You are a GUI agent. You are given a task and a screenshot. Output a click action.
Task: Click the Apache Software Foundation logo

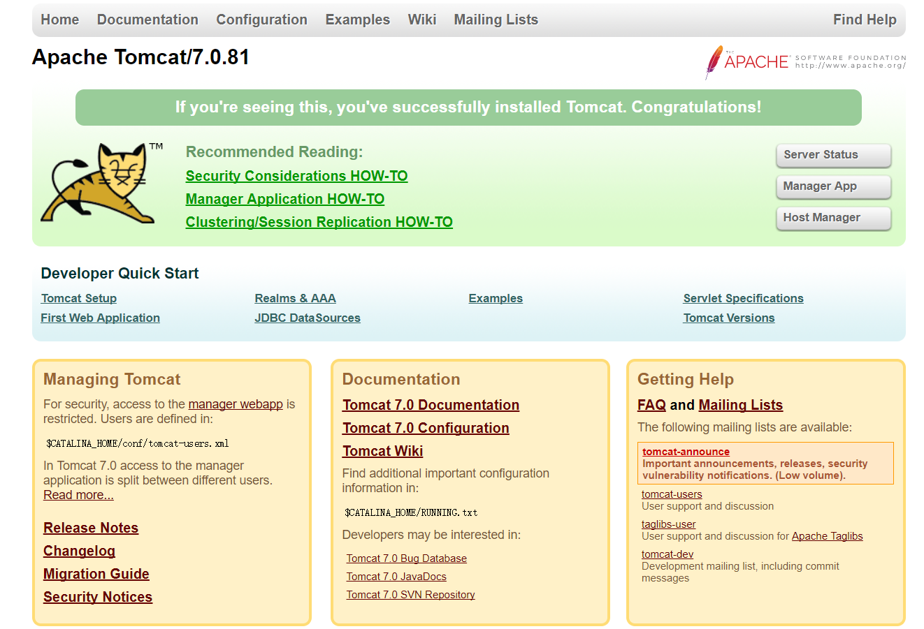[x=805, y=62]
